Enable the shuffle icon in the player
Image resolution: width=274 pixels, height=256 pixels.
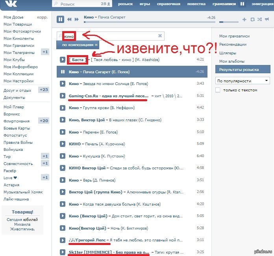tap(259, 19)
